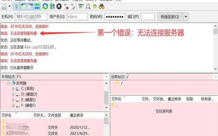Select the D: (硬盘D) drive
This screenshot has width=218, height=136.
29,94
